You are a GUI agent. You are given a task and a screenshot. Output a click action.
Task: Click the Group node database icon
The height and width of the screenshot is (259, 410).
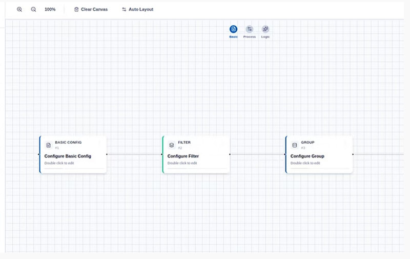(295, 145)
